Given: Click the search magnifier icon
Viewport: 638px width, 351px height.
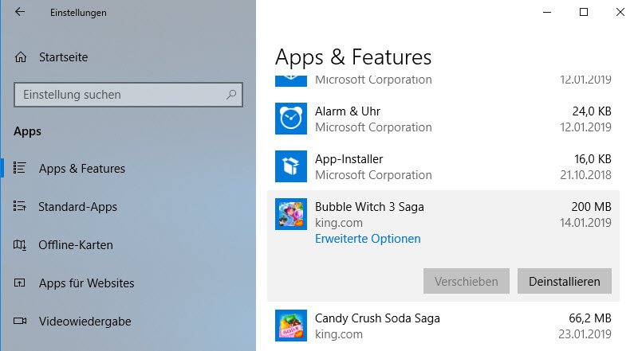Looking at the screenshot, I should 231,95.
